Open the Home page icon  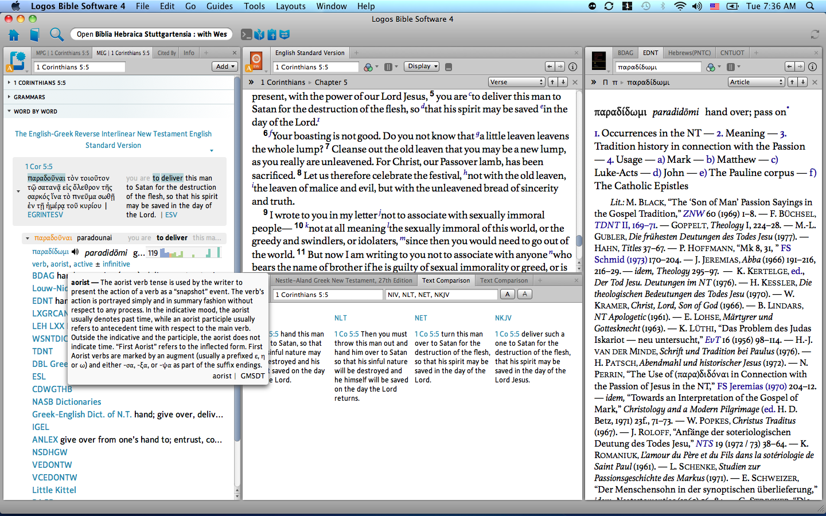(x=14, y=34)
